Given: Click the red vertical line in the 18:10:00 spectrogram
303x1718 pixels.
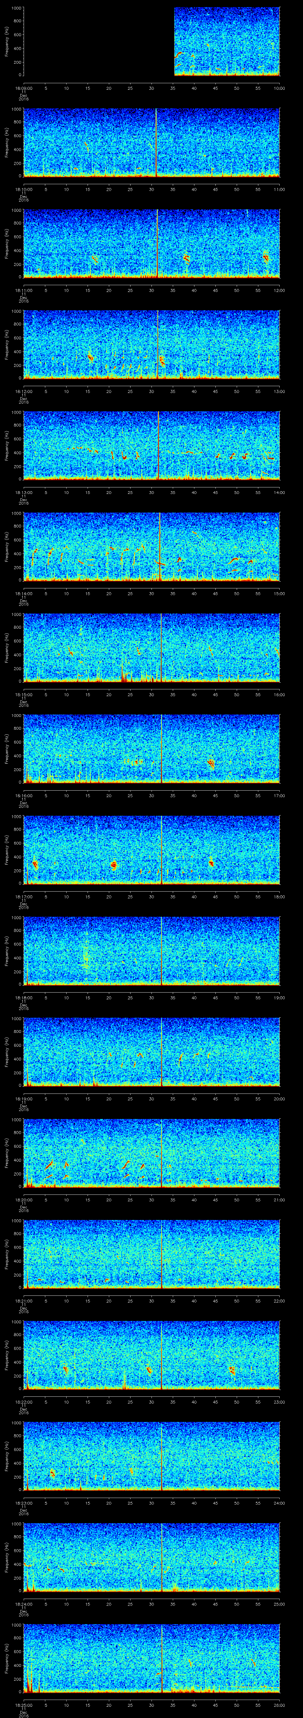Looking at the screenshot, I should [x=156, y=142].
